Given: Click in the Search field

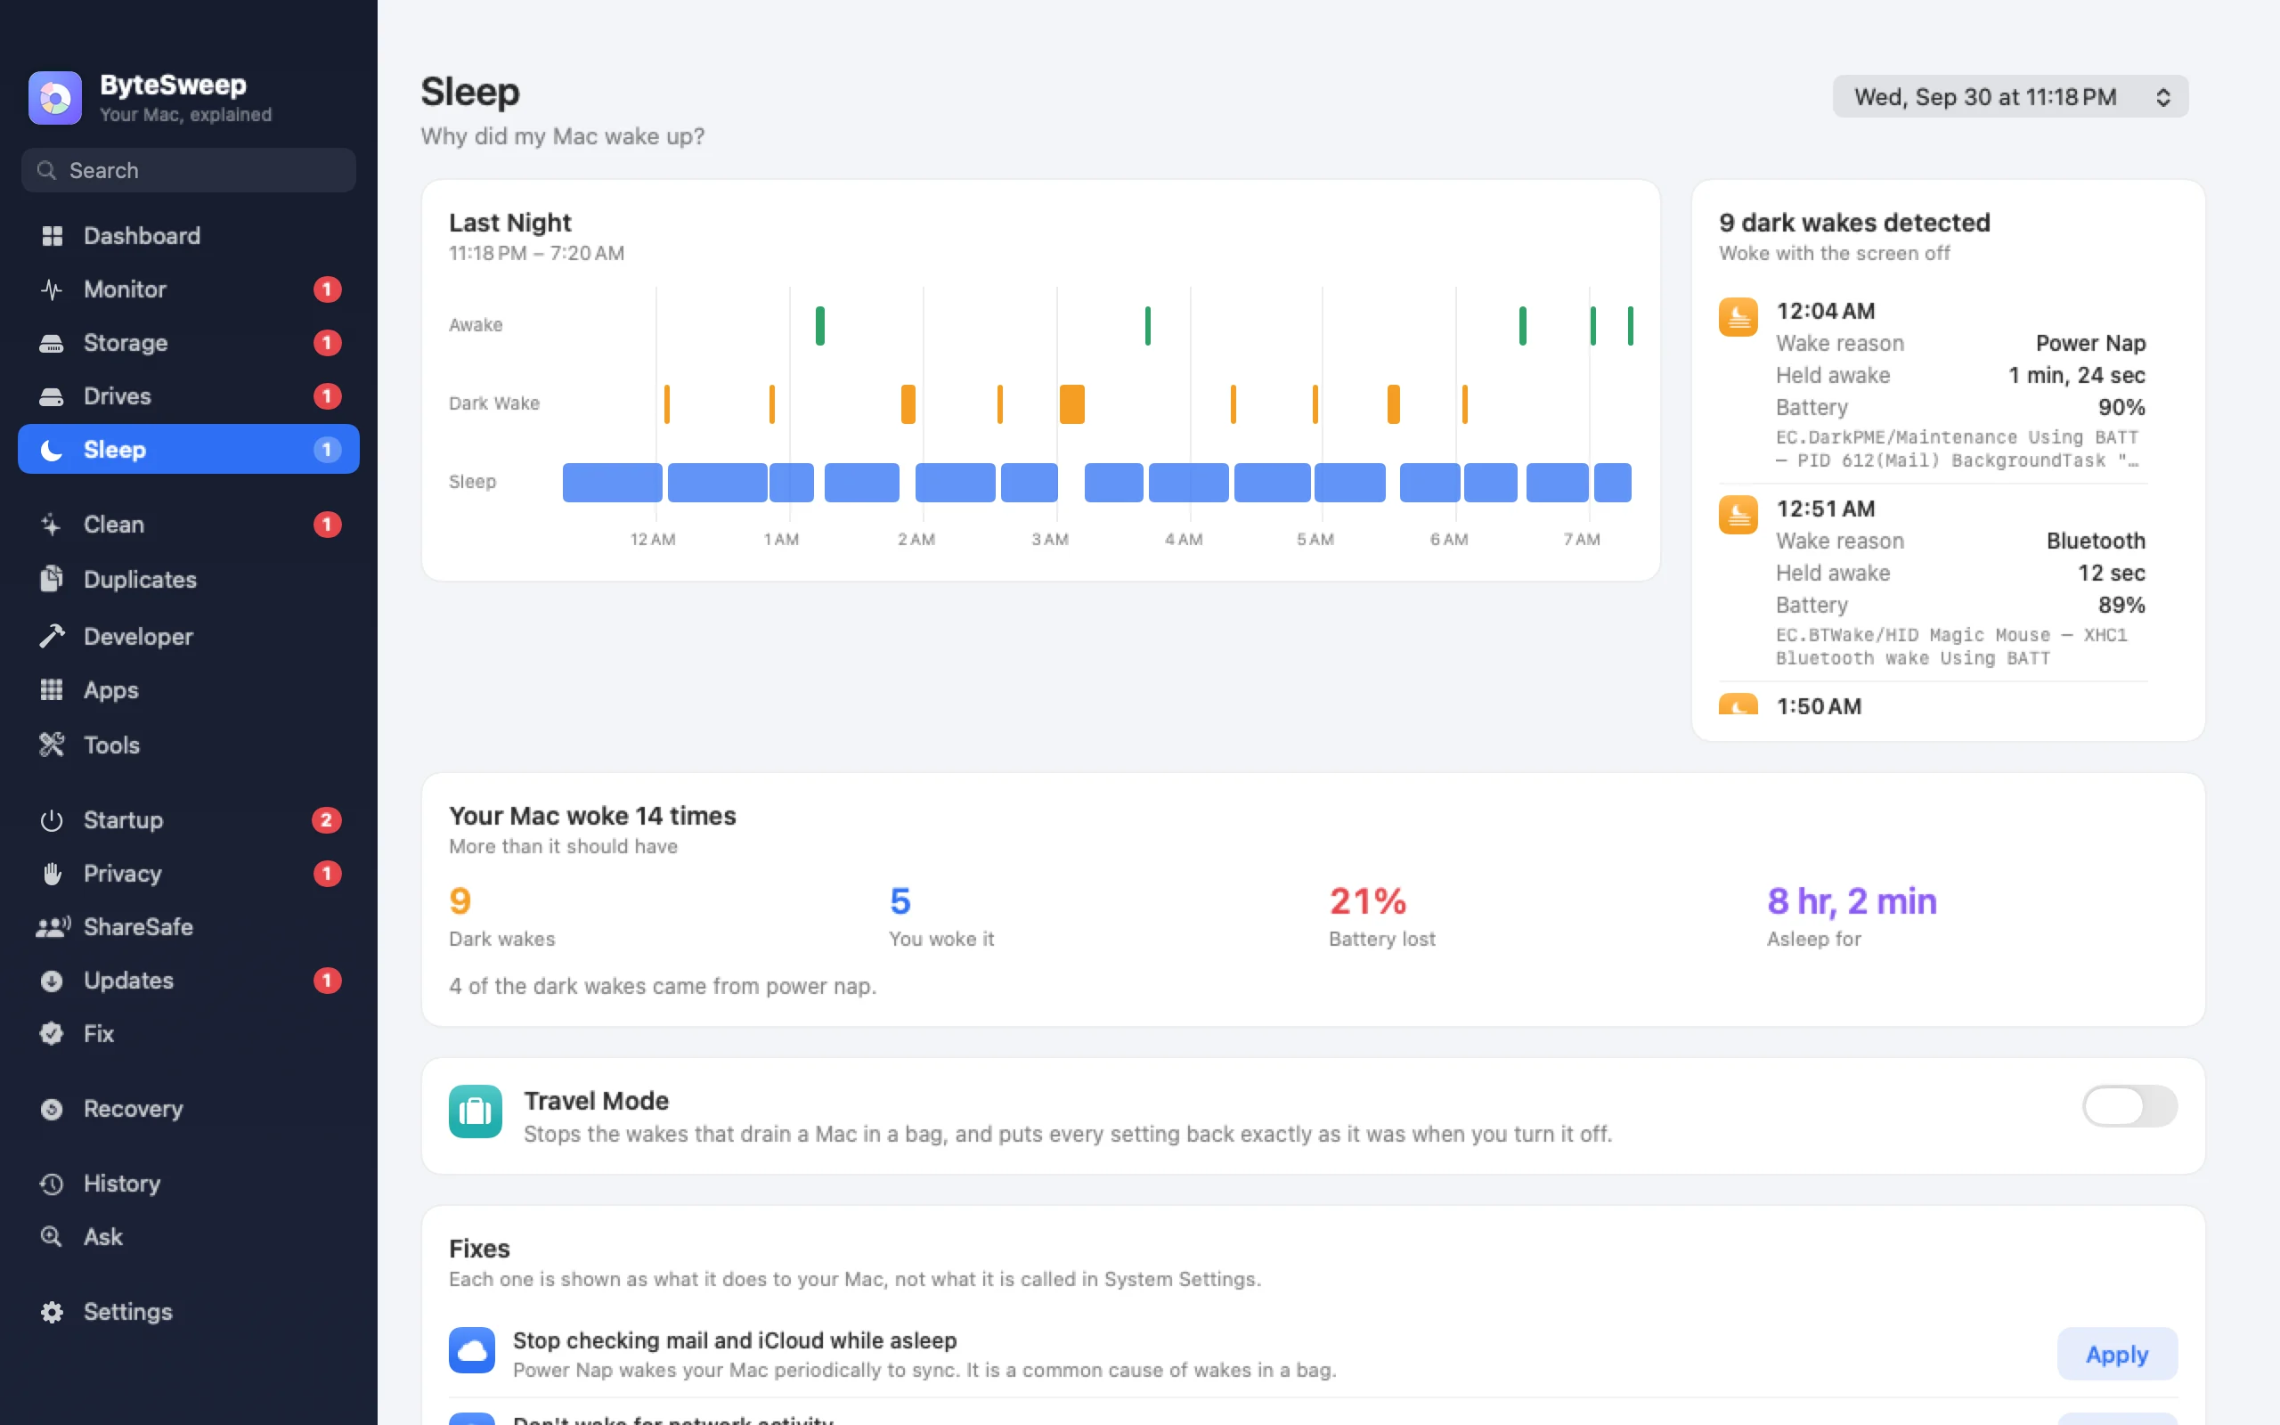Looking at the screenshot, I should tap(189, 171).
